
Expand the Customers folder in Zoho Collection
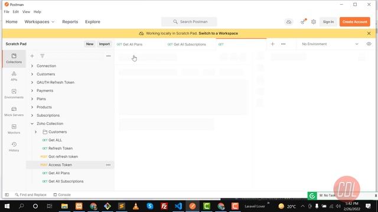(35, 132)
